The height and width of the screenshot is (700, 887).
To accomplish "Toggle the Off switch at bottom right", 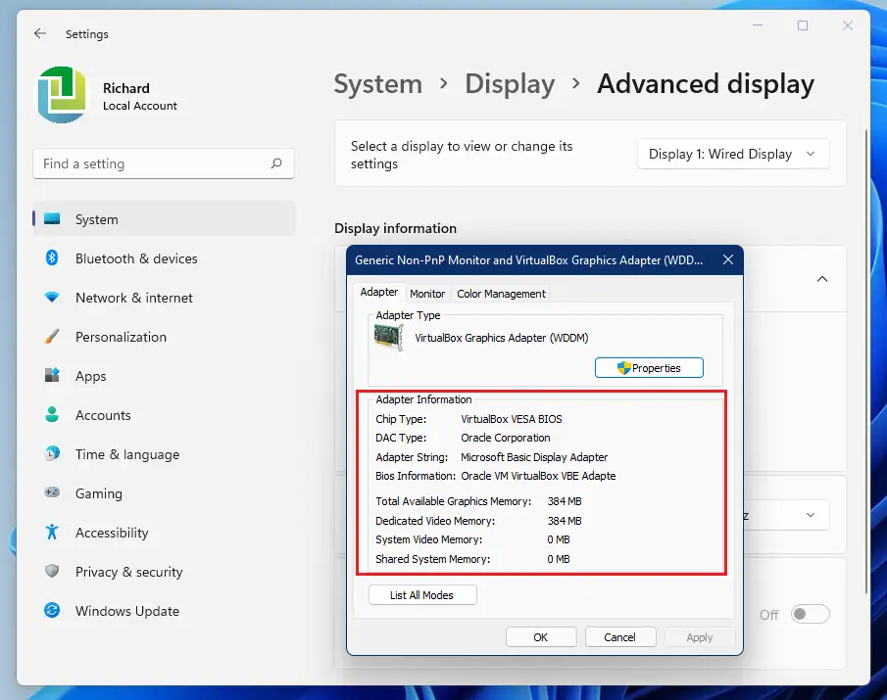I will click(811, 614).
